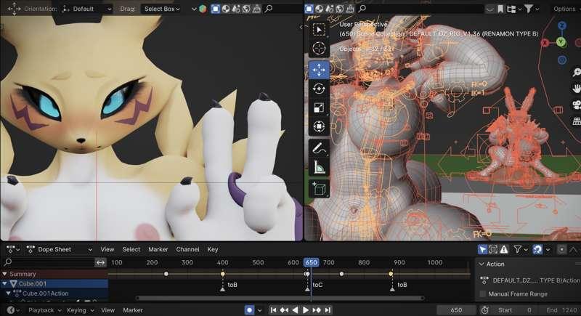Open the Options dropdown in top right
The width and height of the screenshot is (581, 316).
click(564, 9)
